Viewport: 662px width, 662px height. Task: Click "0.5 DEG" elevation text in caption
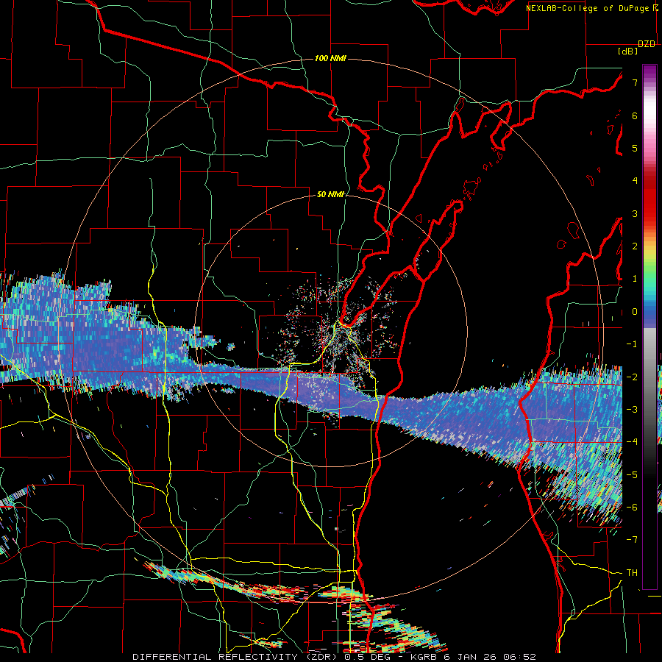tap(367, 657)
